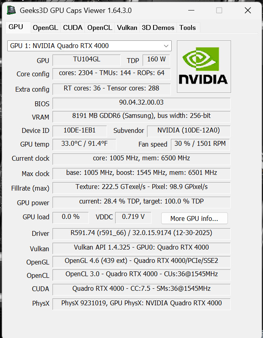
Task: Click the Device ID field
Action: click(x=80, y=131)
